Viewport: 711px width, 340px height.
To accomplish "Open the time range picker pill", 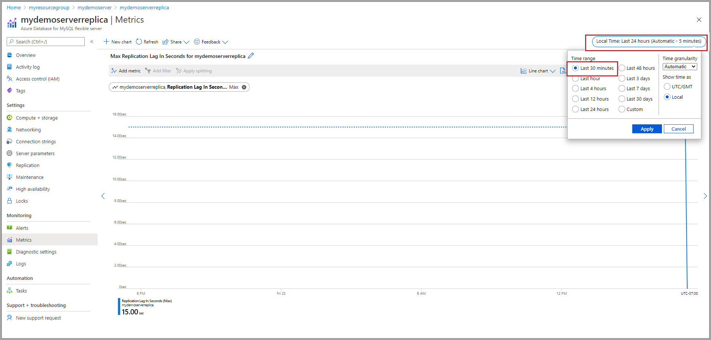I will 649,41.
